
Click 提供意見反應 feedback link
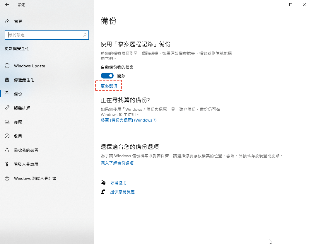122,192
